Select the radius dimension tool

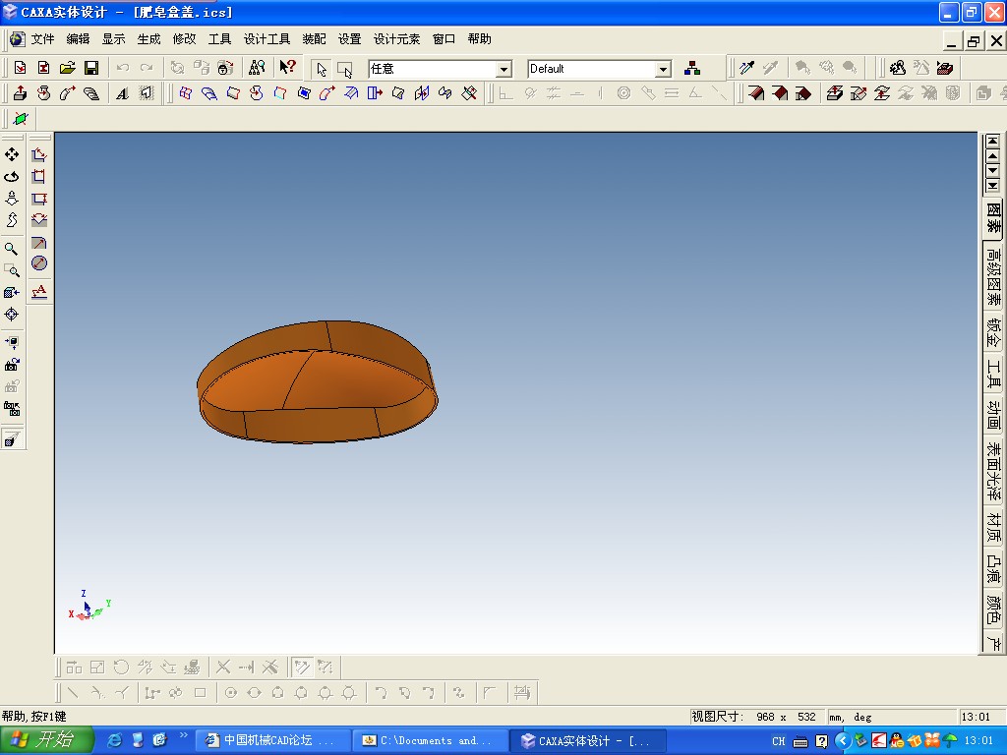pyautogui.click(x=39, y=243)
